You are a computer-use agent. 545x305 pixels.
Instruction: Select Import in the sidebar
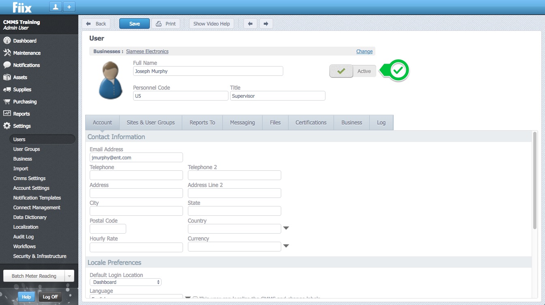(x=21, y=168)
